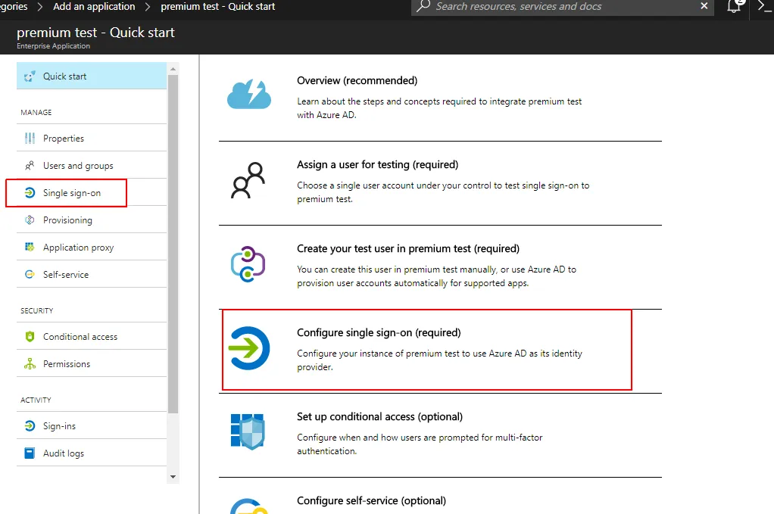
Task: Open Set up conditional access (optional)
Action: click(x=379, y=416)
